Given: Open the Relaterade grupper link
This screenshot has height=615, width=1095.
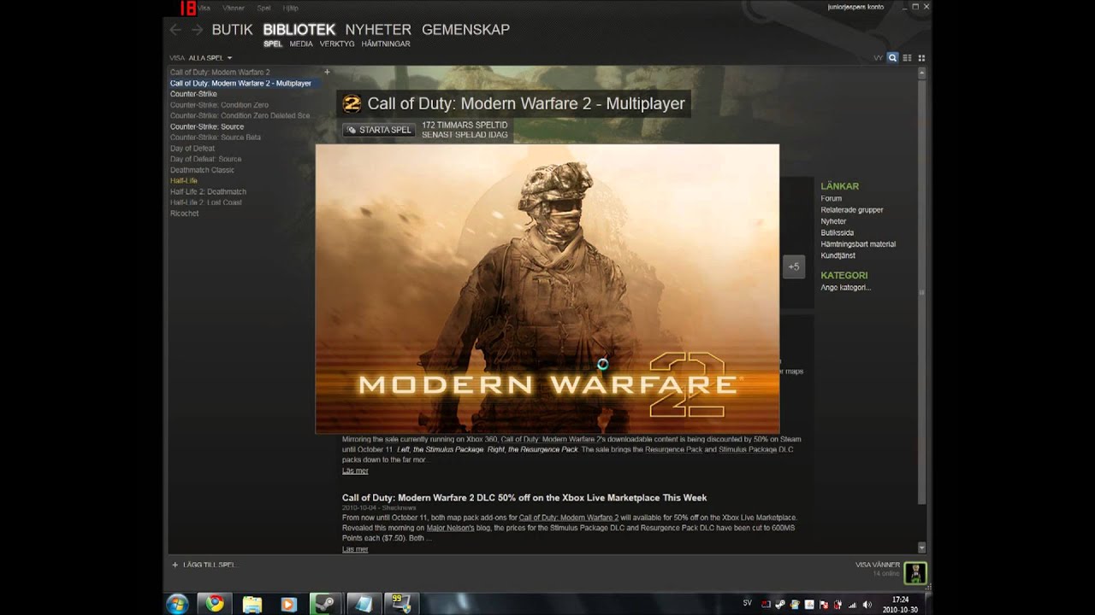Looking at the screenshot, I should [852, 209].
